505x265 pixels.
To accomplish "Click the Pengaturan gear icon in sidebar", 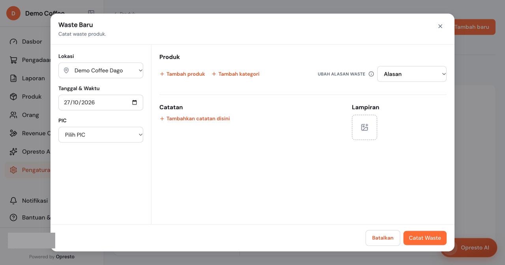I will point(13,170).
